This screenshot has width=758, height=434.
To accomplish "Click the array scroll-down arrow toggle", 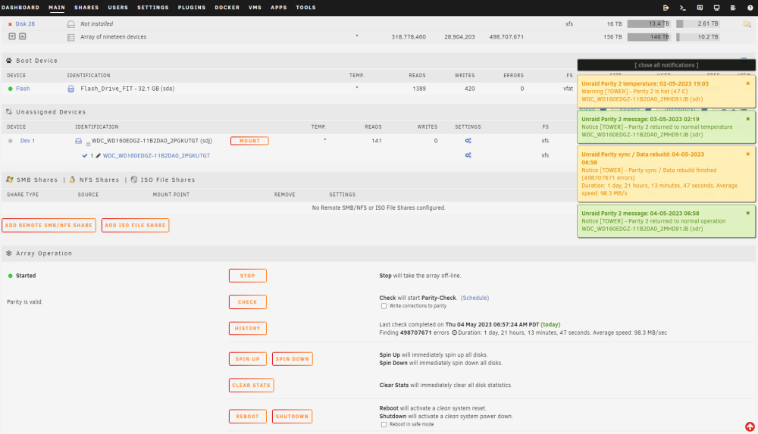I will pyautogui.click(x=12, y=36).
